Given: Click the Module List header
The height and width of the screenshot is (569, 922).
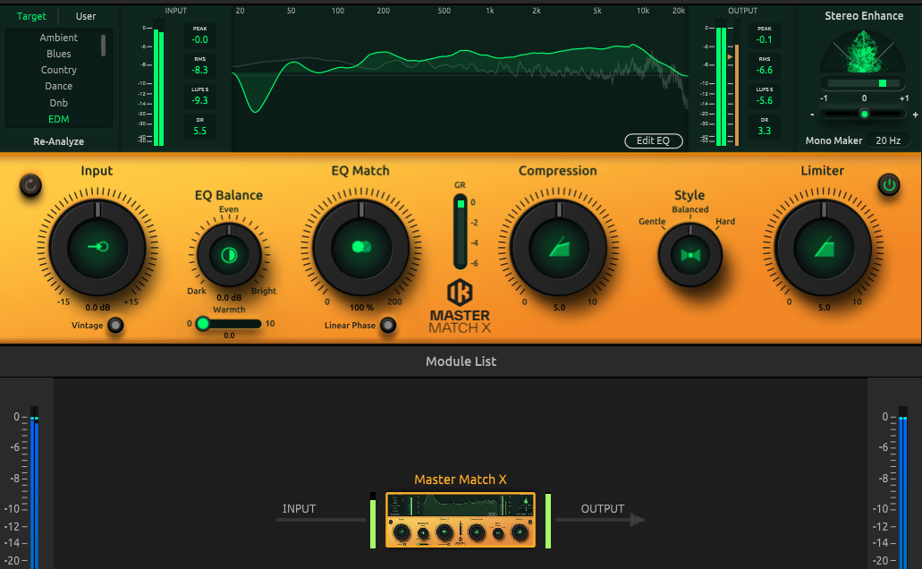Looking at the screenshot, I should [461, 361].
